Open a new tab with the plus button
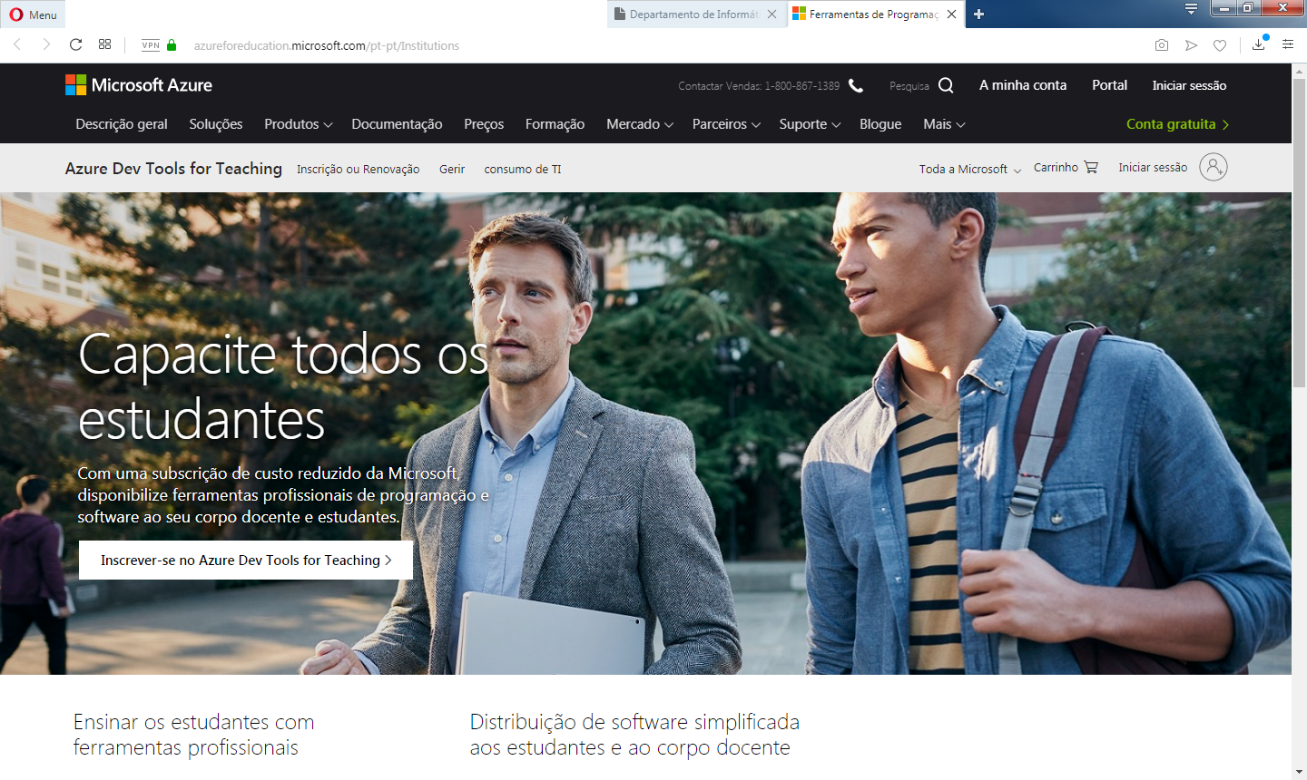 pyautogui.click(x=979, y=15)
